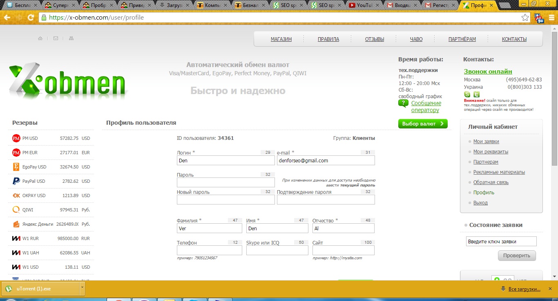Click the green question-mark chat bubble icon
The height and width of the screenshot is (301, 558).
(x=403, y=103)
